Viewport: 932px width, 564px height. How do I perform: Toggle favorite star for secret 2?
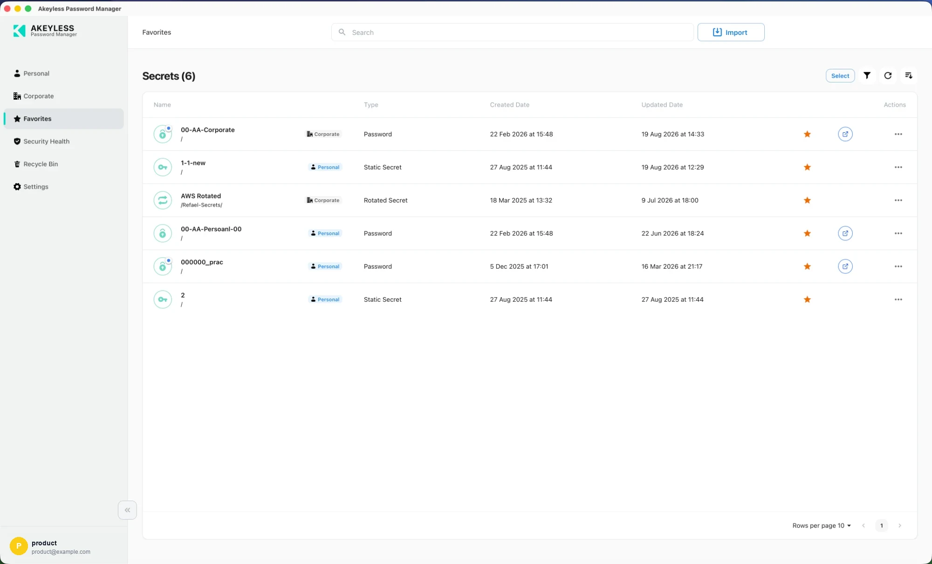807,299
